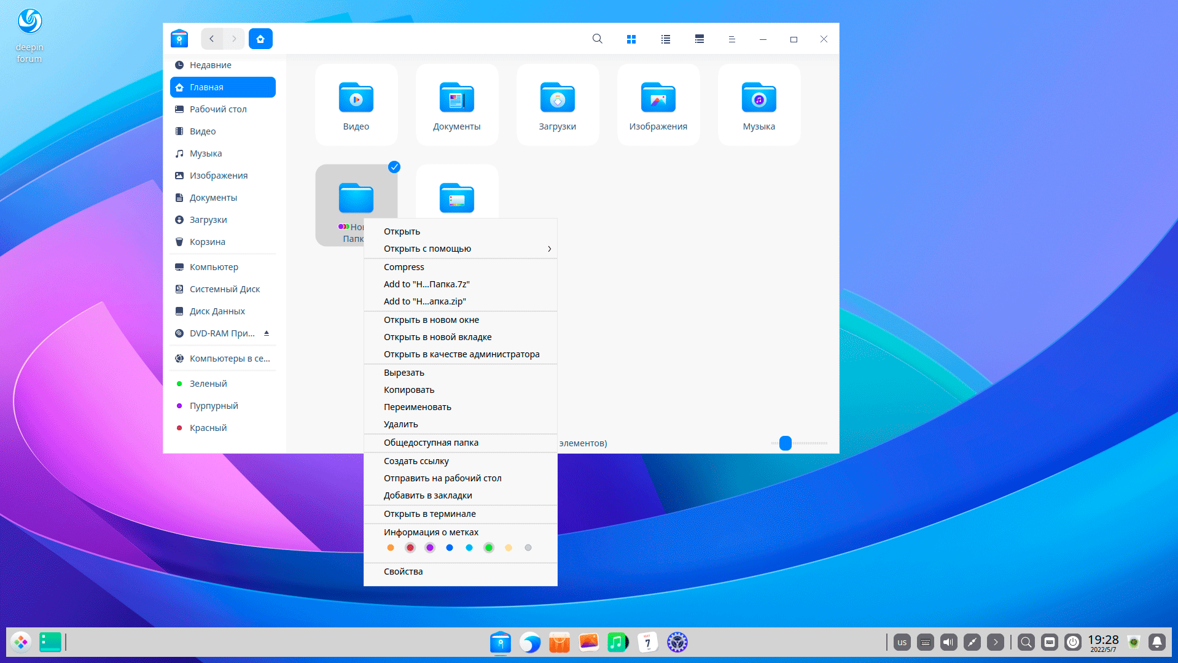Click the search magnifier icon in toolbar
Viewport: 1178px width, 663px height.
click(597, 39)
